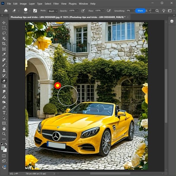Reset default foreground and background colors
The image size is (176, 176).
(x=2, y=144)
